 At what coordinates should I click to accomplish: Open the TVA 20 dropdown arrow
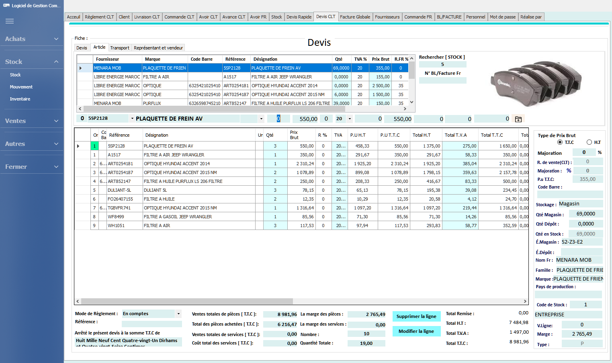pos(350,119)
